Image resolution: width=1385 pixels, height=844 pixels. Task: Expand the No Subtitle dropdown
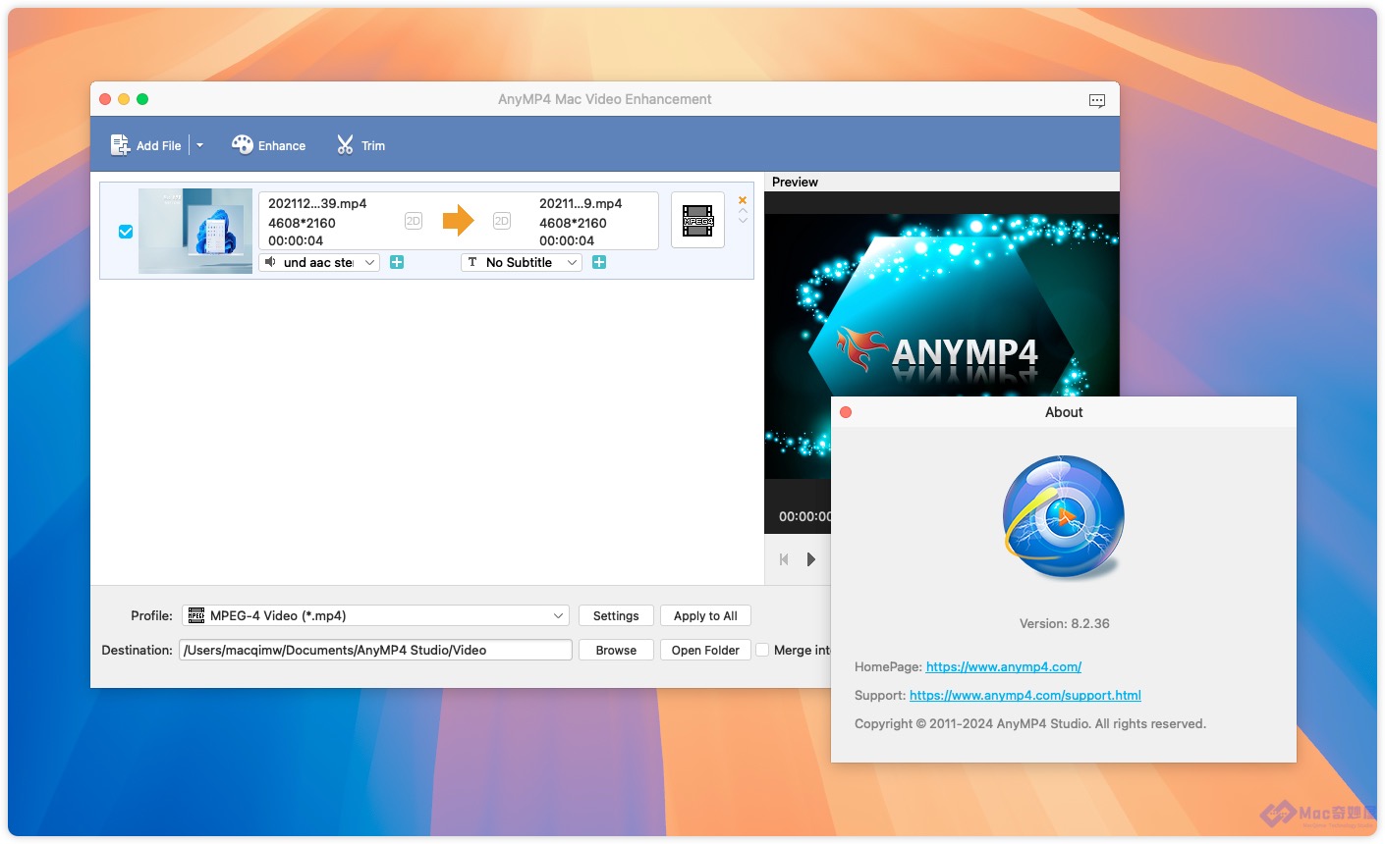coord(522,262)
